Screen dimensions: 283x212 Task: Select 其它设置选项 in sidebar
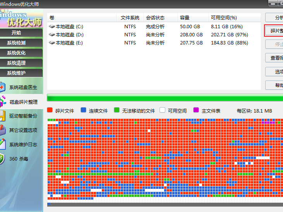23,130
